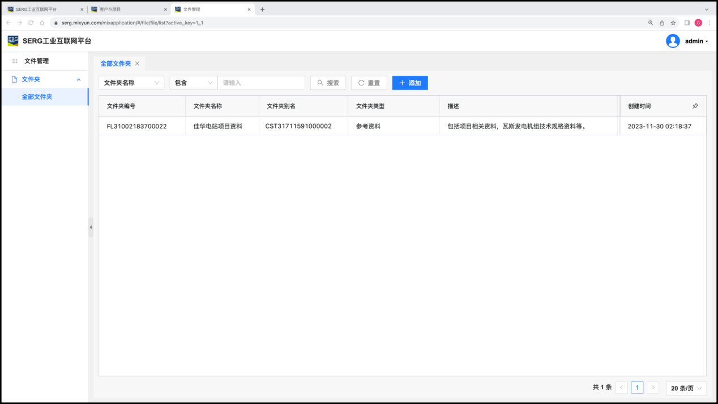Image resolution: width=718 pixels, height=404 pixels.
Task: Click the admin user avatar icon
Action: pos(673,41)
